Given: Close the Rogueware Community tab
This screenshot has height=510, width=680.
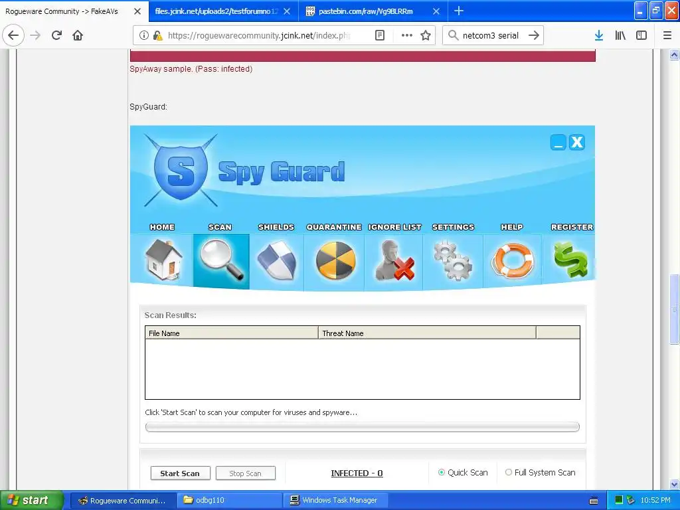Looking at the screenshot, I should coord(137,11).
